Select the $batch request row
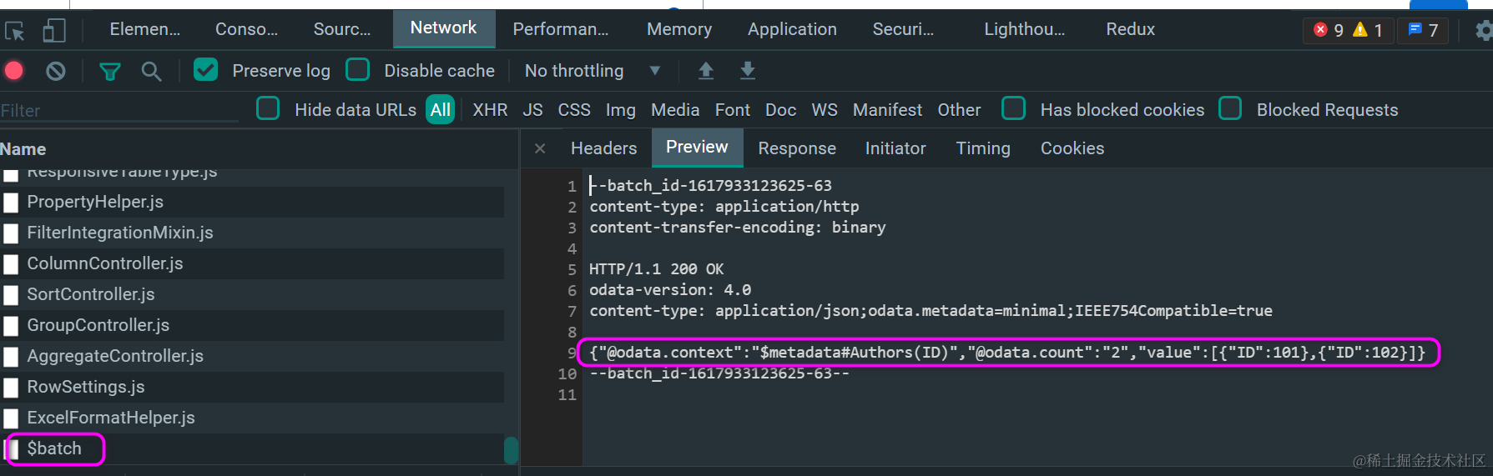1493x476 pixels. [x=252, y=449]
